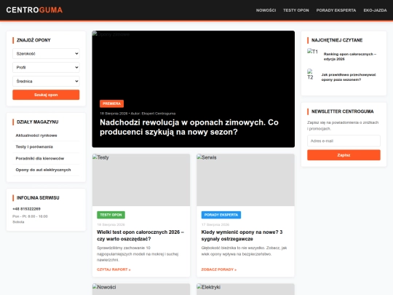Image resolution: width=393 pixels, height=295 pixels.
Task: Click the Nowości card thumbnail
Action: coord(141,289)
